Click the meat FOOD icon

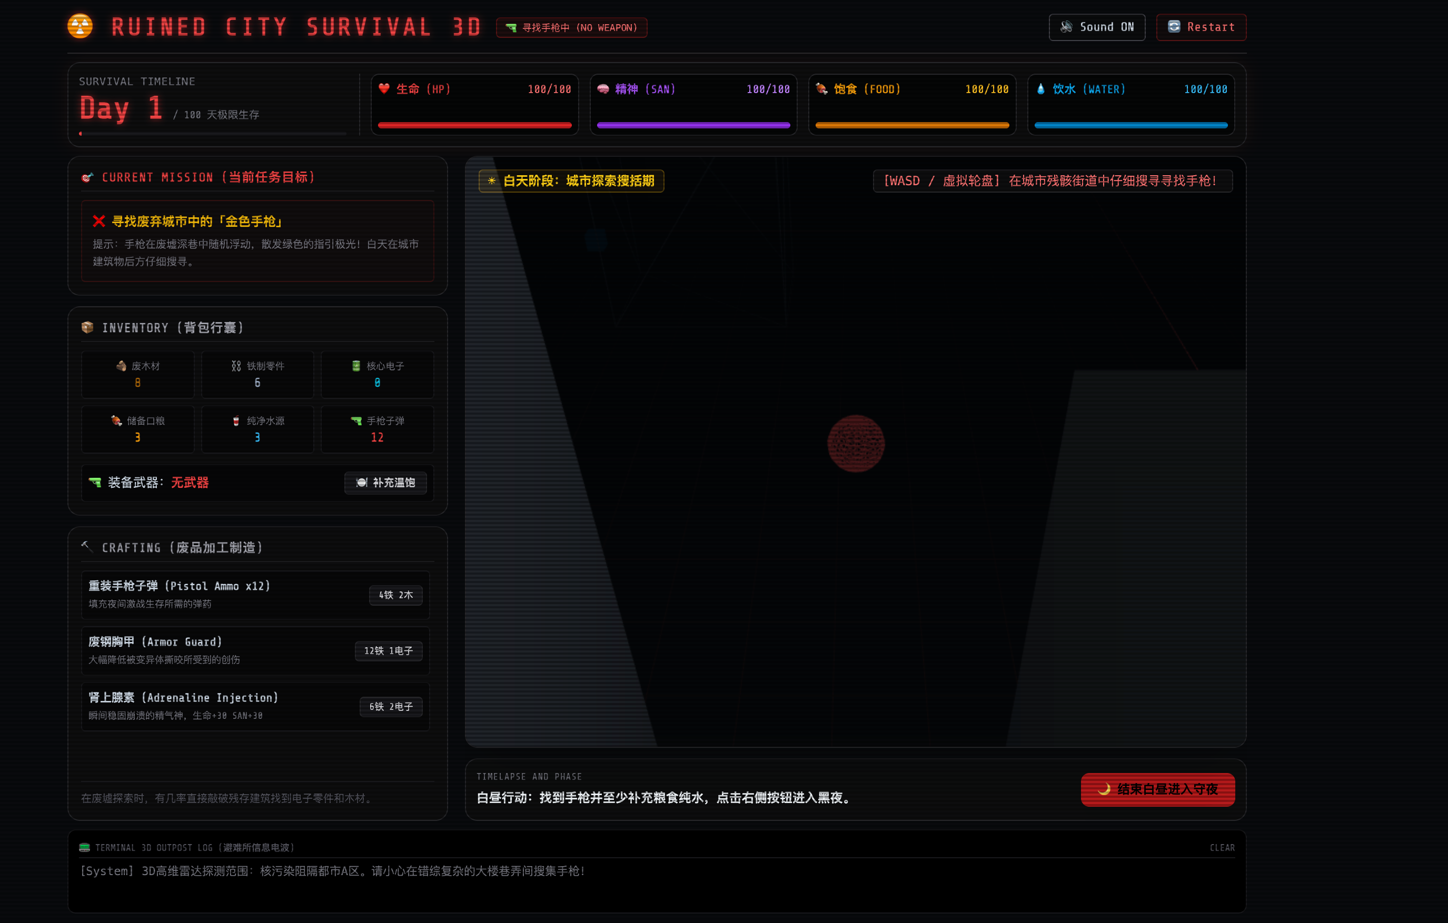[821, 89]
